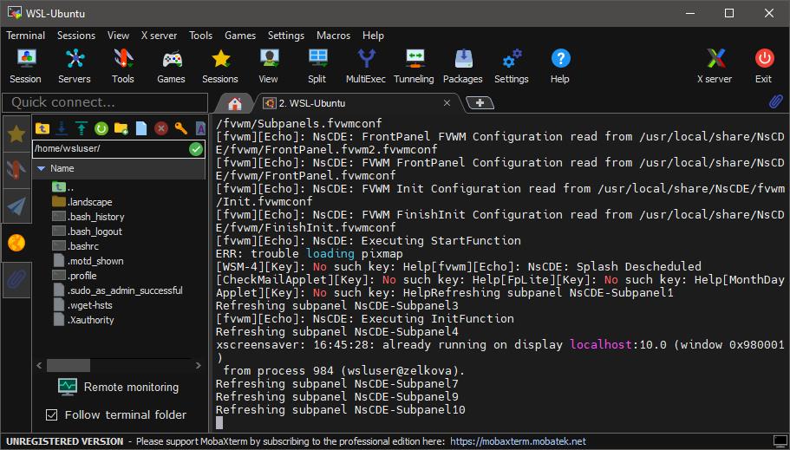Image resolution: width=790 pixels, height=450 pixels.
Task: Click the paperclip icon right of the tabs
Action: [775, 101]
